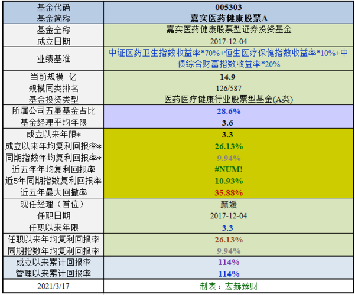The width and height of the screenshot is (355, 295).
Task: Select the #NUM! error value
Action: tap(229, 169)
